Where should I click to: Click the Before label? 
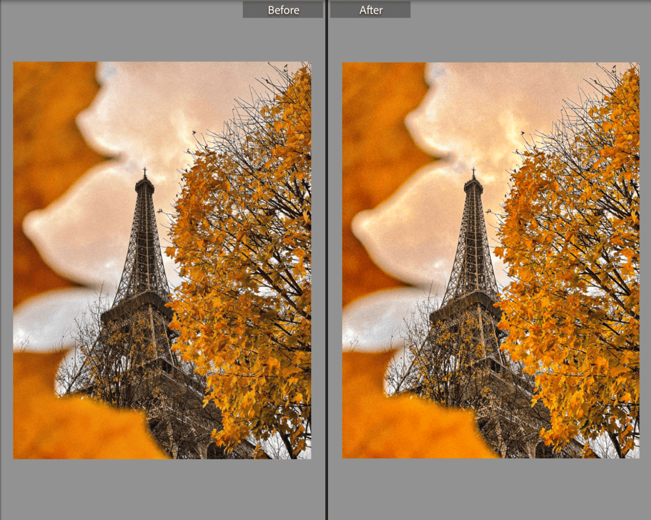(283, 10)
